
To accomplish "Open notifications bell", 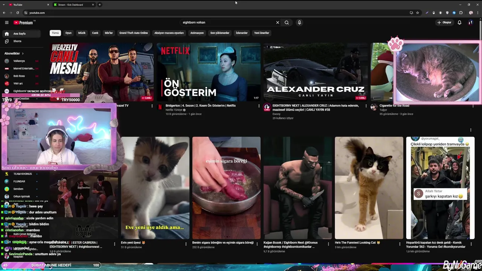I will pos(459,23).
